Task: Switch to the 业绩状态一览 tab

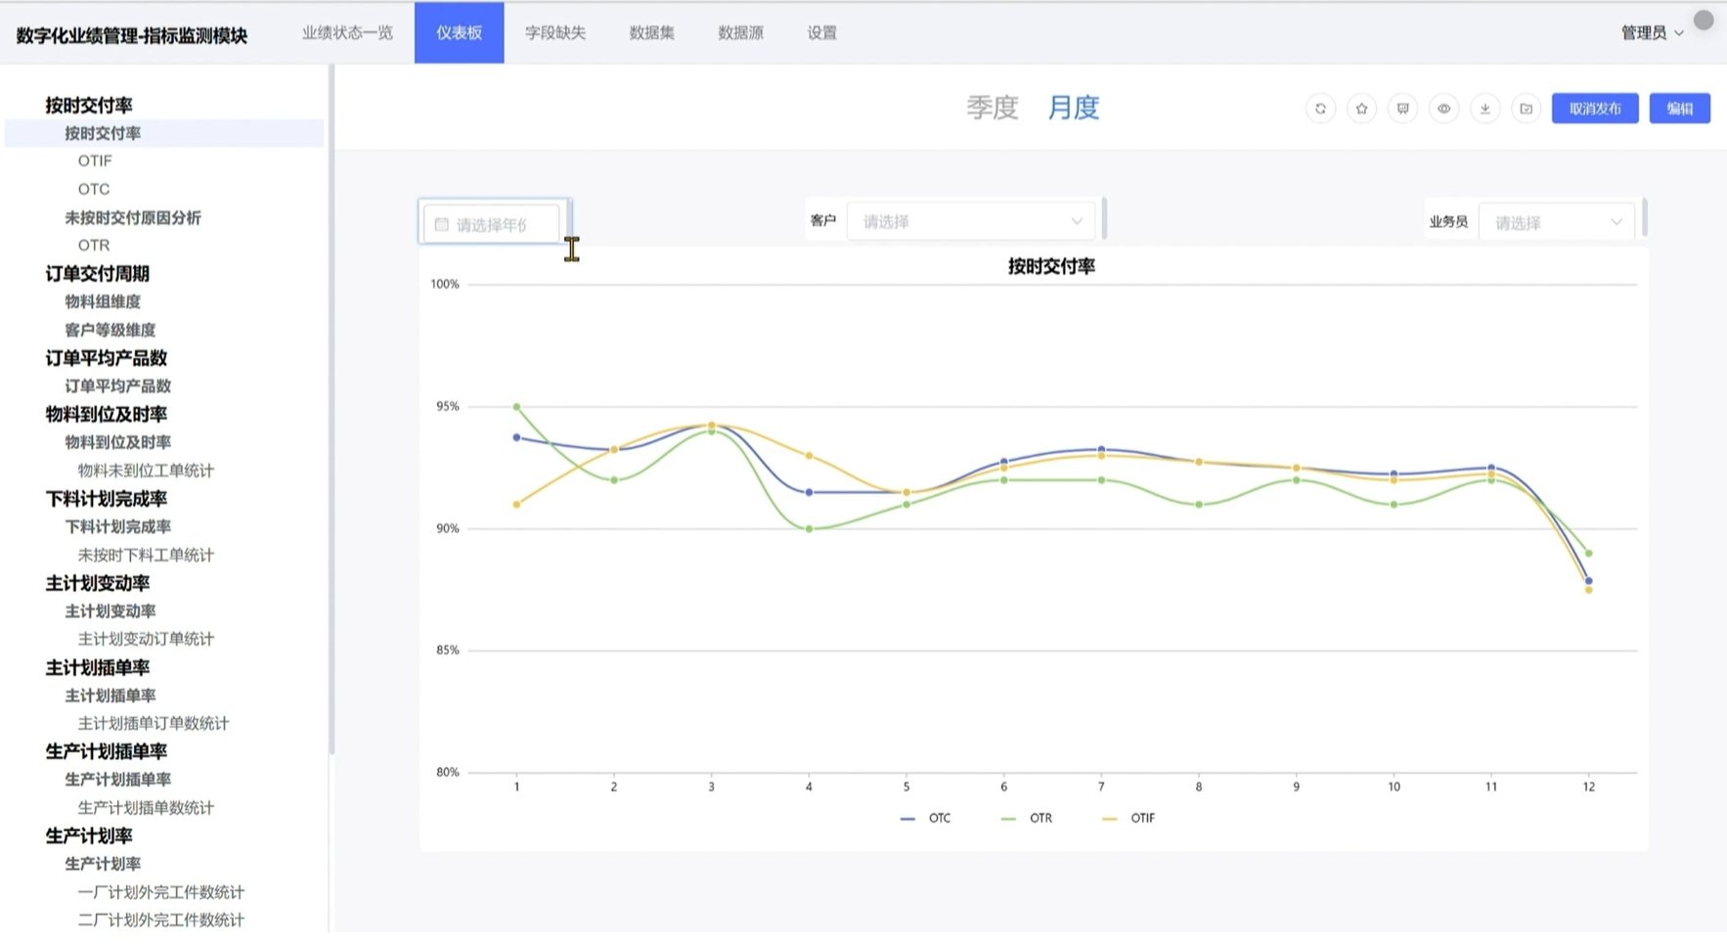Action: [x=347, y=33]
